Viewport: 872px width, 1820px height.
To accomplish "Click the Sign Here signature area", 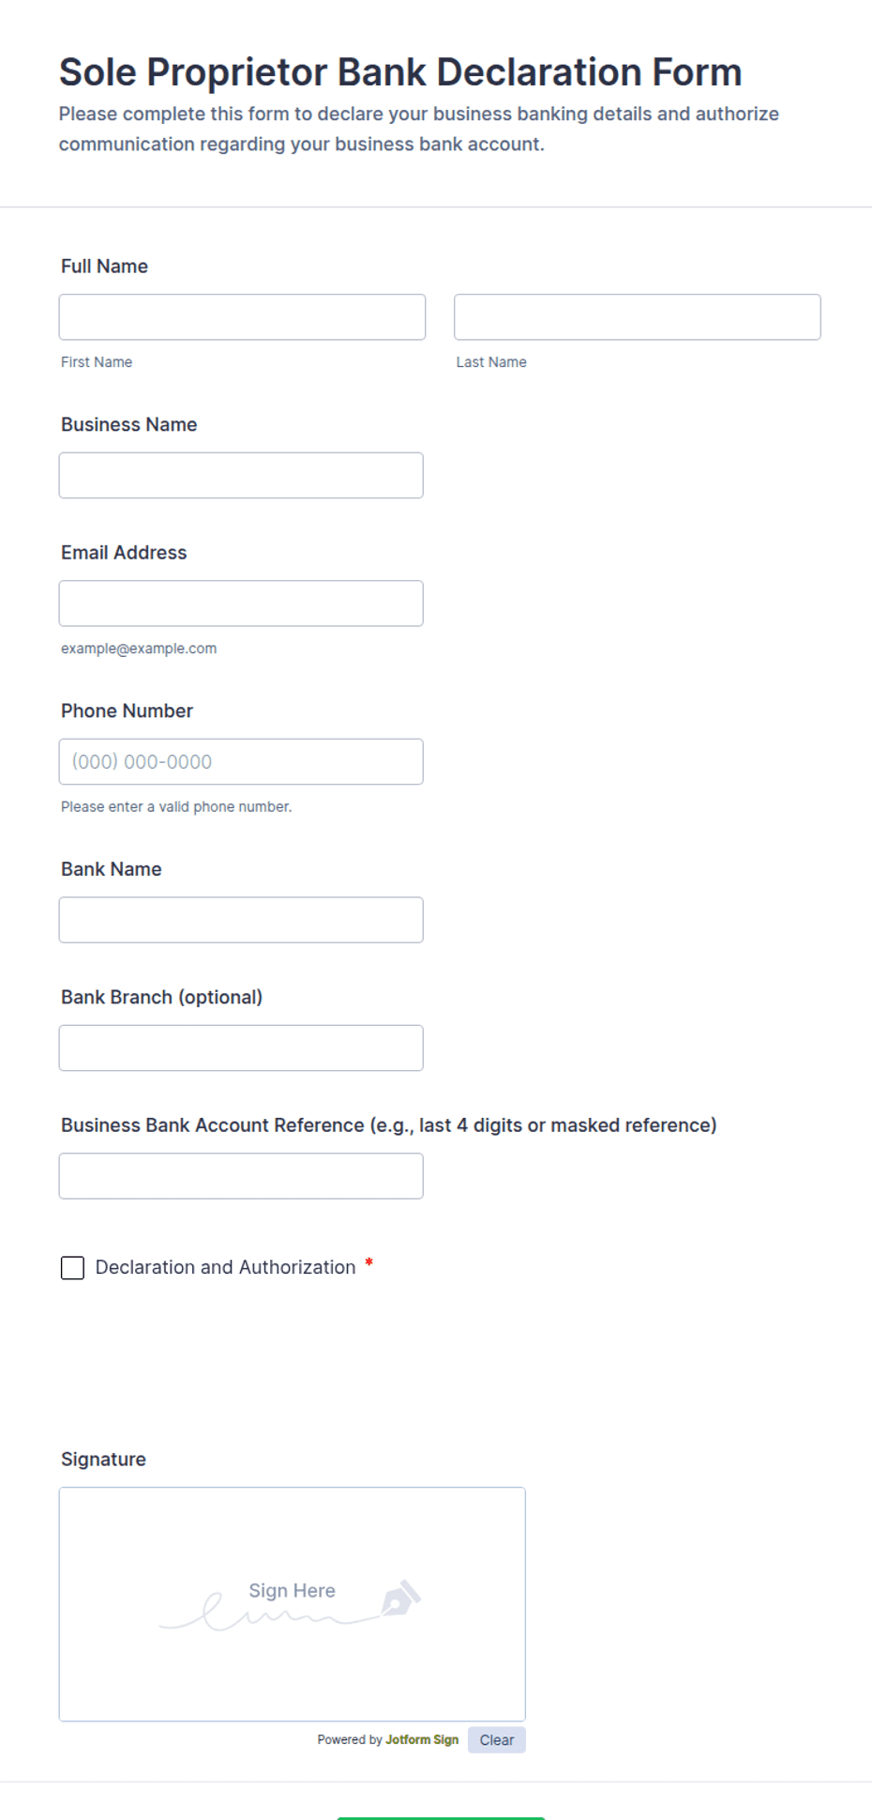I will pos(292,1604).
